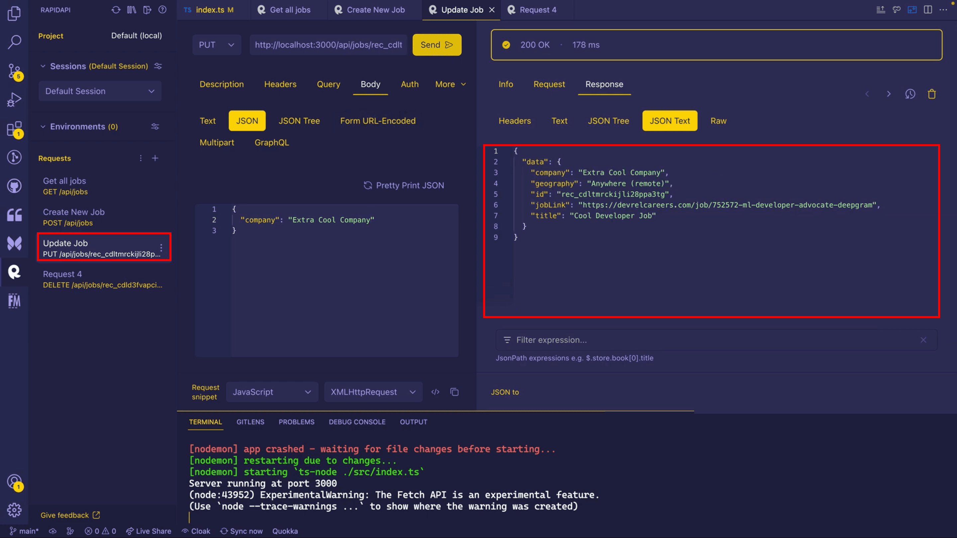Clear the filter expression field
Viewport: 957px width, 538px height.
(923, 340)
